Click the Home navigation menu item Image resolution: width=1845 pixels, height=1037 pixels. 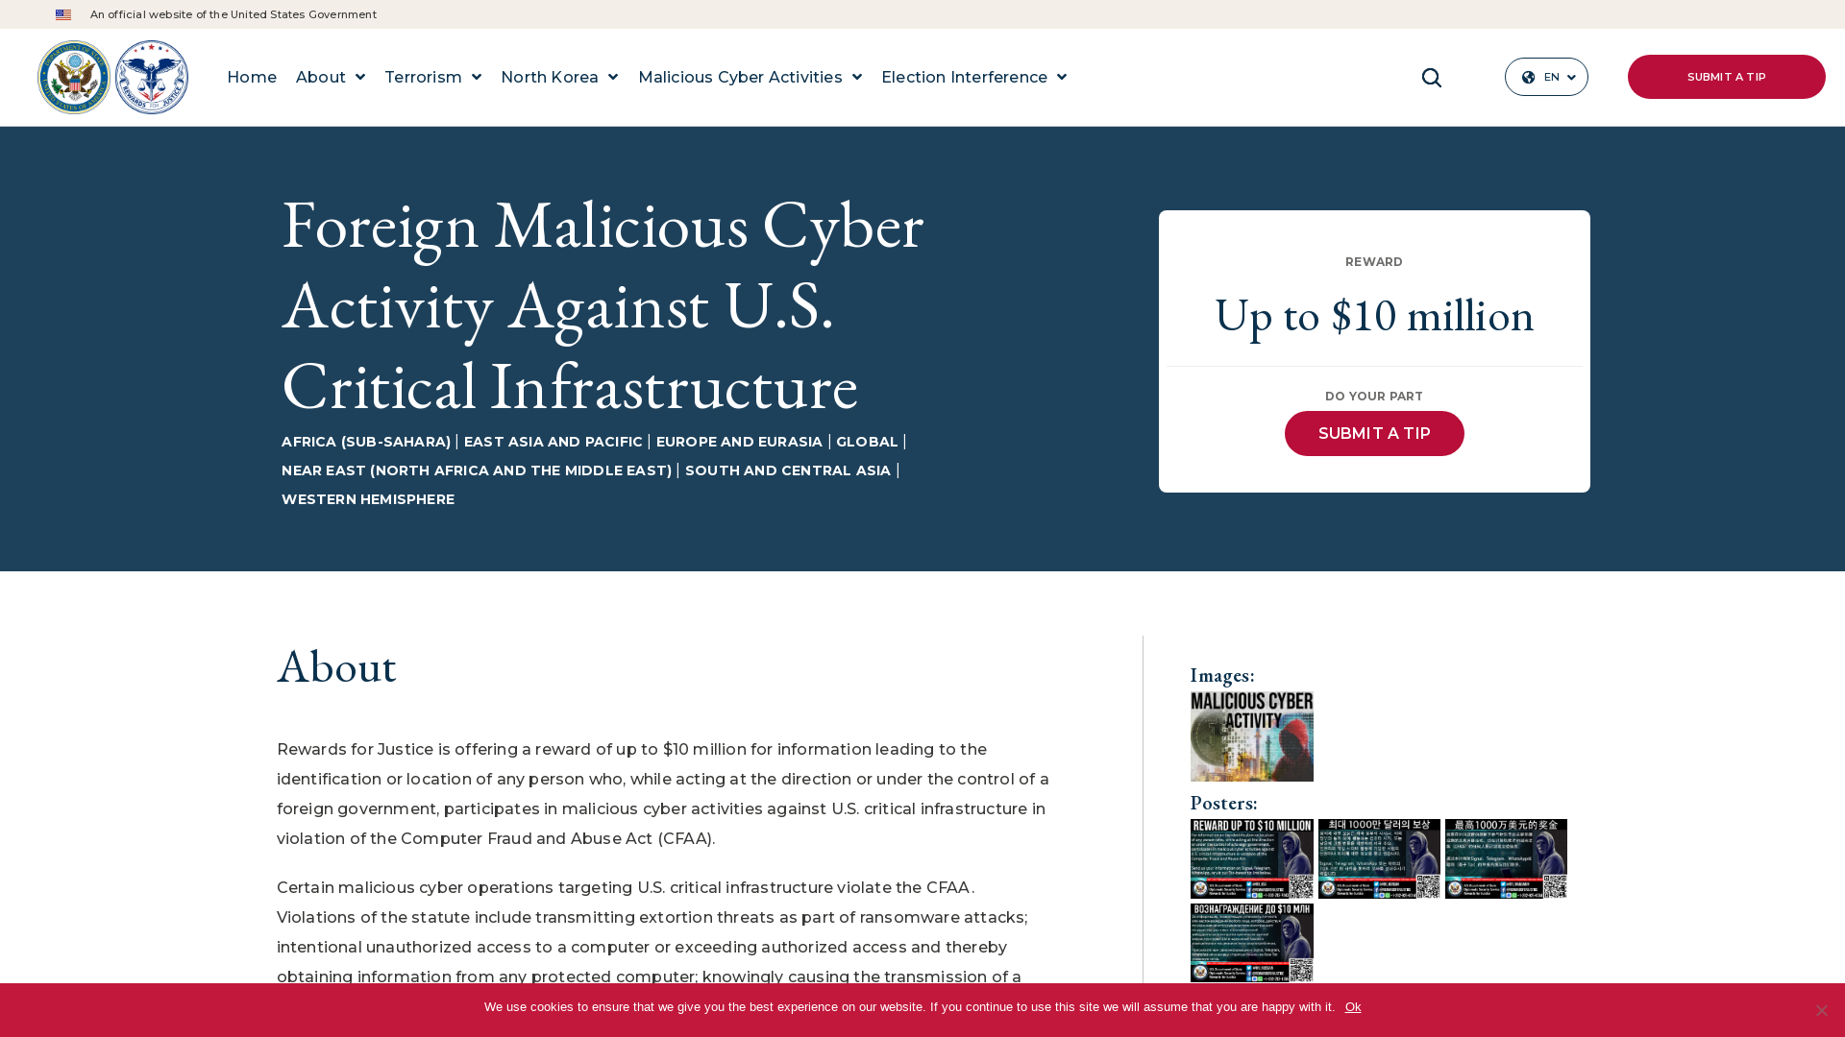point(252,77)
